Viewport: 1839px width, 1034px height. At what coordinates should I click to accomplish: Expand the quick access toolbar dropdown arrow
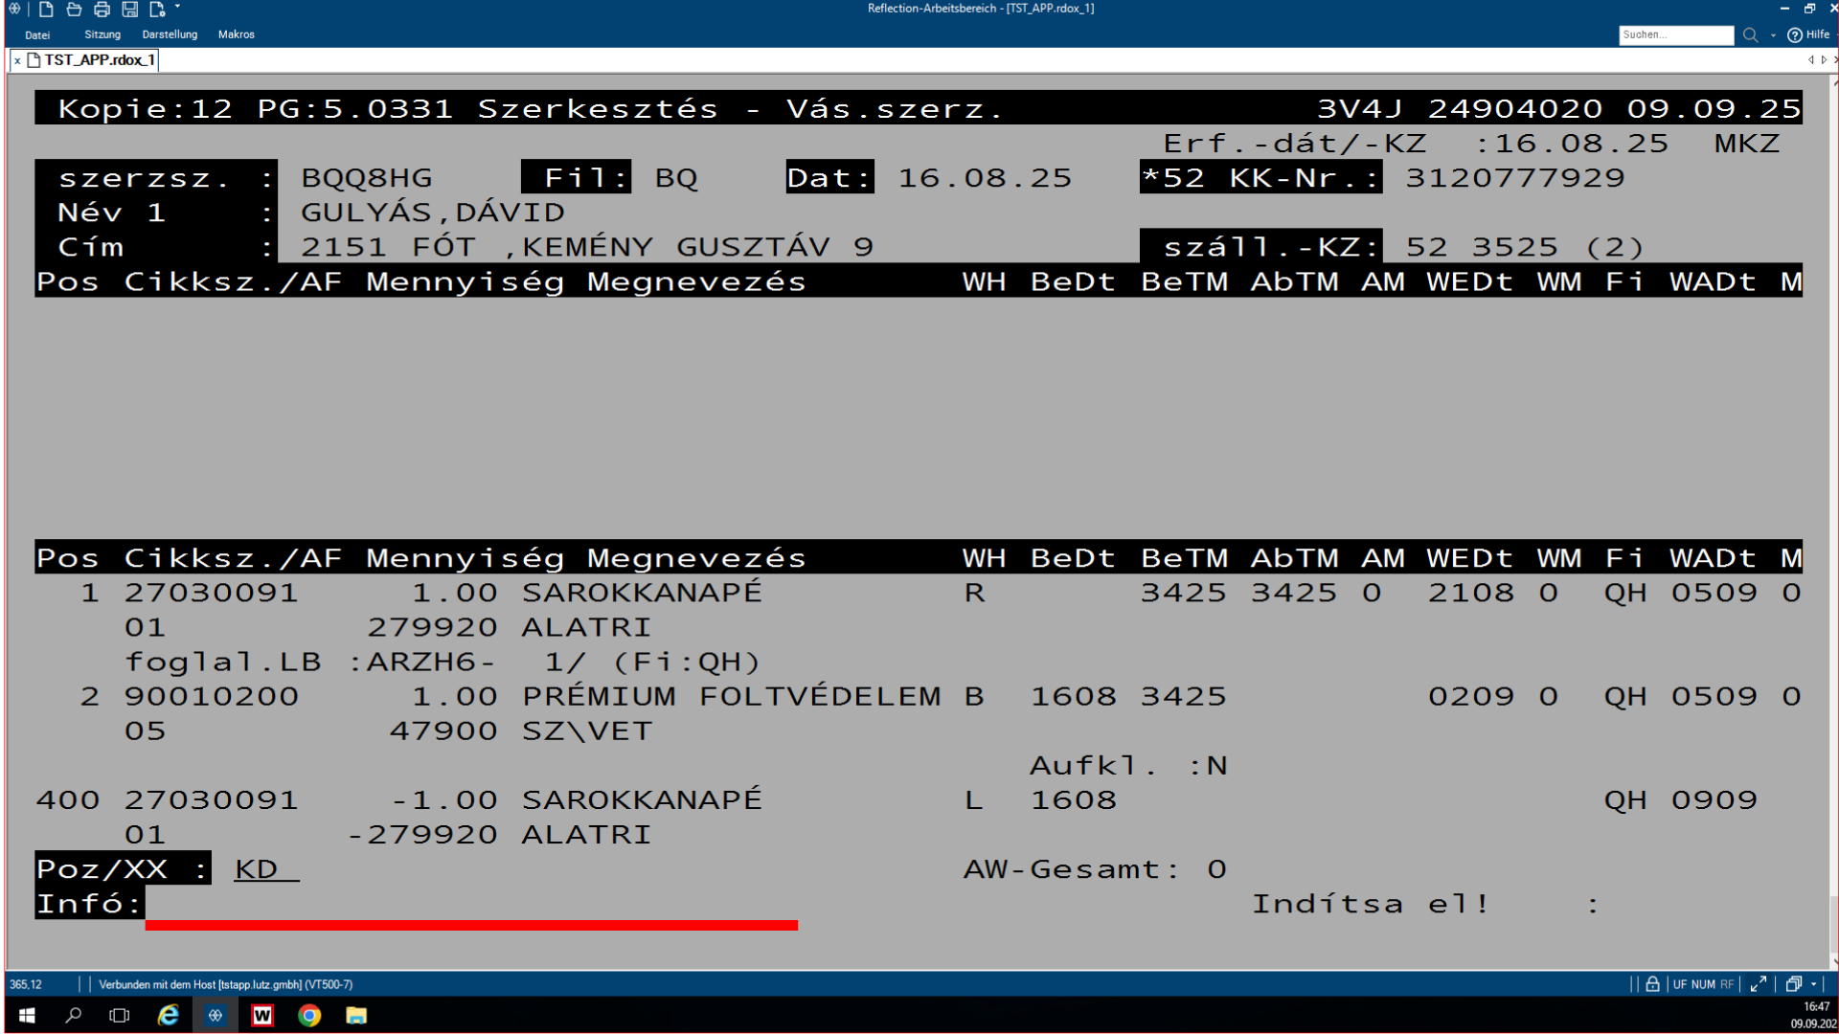tap(178, 8)
